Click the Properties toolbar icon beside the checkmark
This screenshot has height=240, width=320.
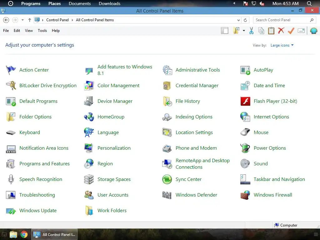pyautogui.click(x=301, y=31)
